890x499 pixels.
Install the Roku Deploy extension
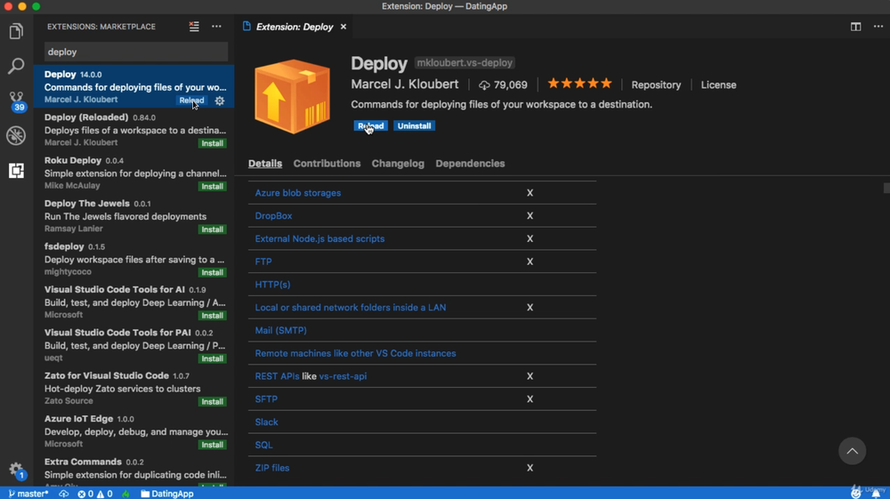(x=213, y=187)
